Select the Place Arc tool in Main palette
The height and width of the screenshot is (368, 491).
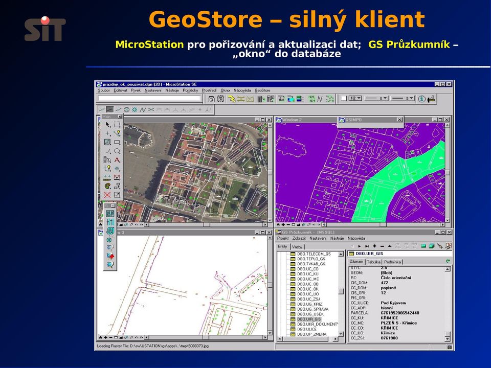(107, 151)
